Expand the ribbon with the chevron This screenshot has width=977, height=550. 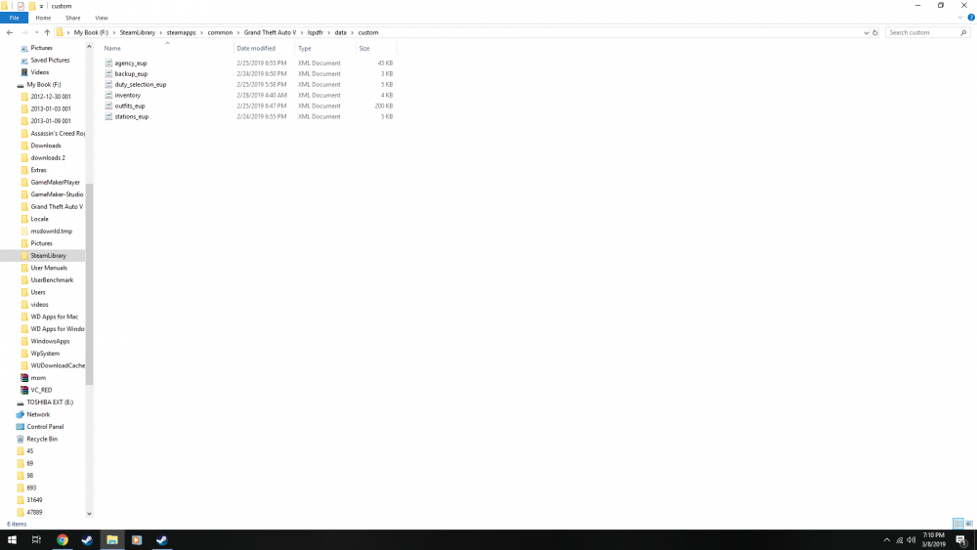(960, 18)
